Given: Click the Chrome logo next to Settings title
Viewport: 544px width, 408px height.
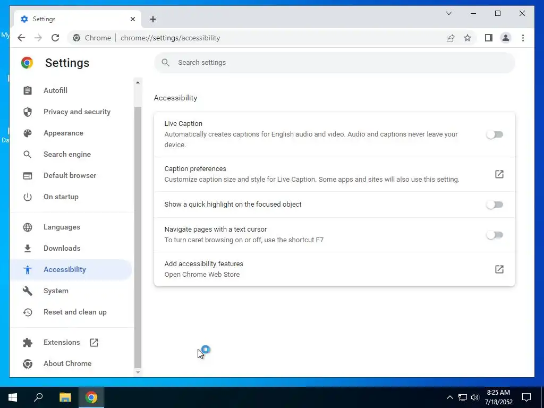Looking at the screenshot, I should (x=27, y=63).
